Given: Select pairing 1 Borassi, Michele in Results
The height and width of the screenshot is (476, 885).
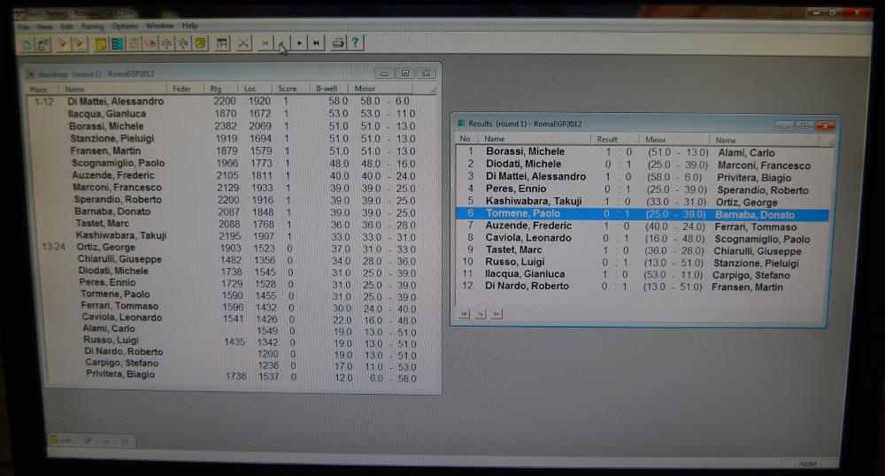Looking at the screenshot, I should [x=643, y=152].
